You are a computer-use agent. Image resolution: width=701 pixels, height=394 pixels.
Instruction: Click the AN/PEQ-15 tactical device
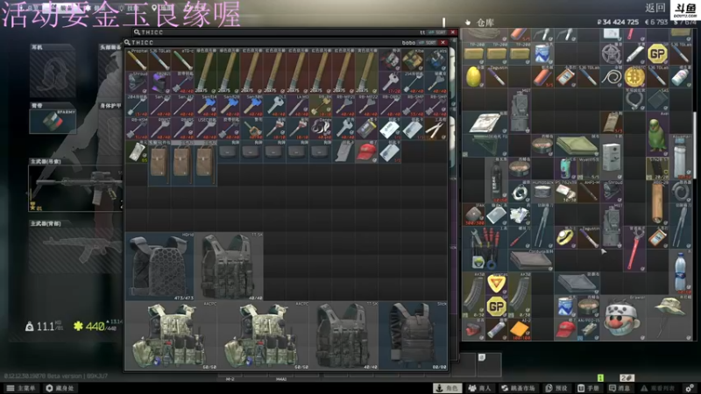(588, 329)
